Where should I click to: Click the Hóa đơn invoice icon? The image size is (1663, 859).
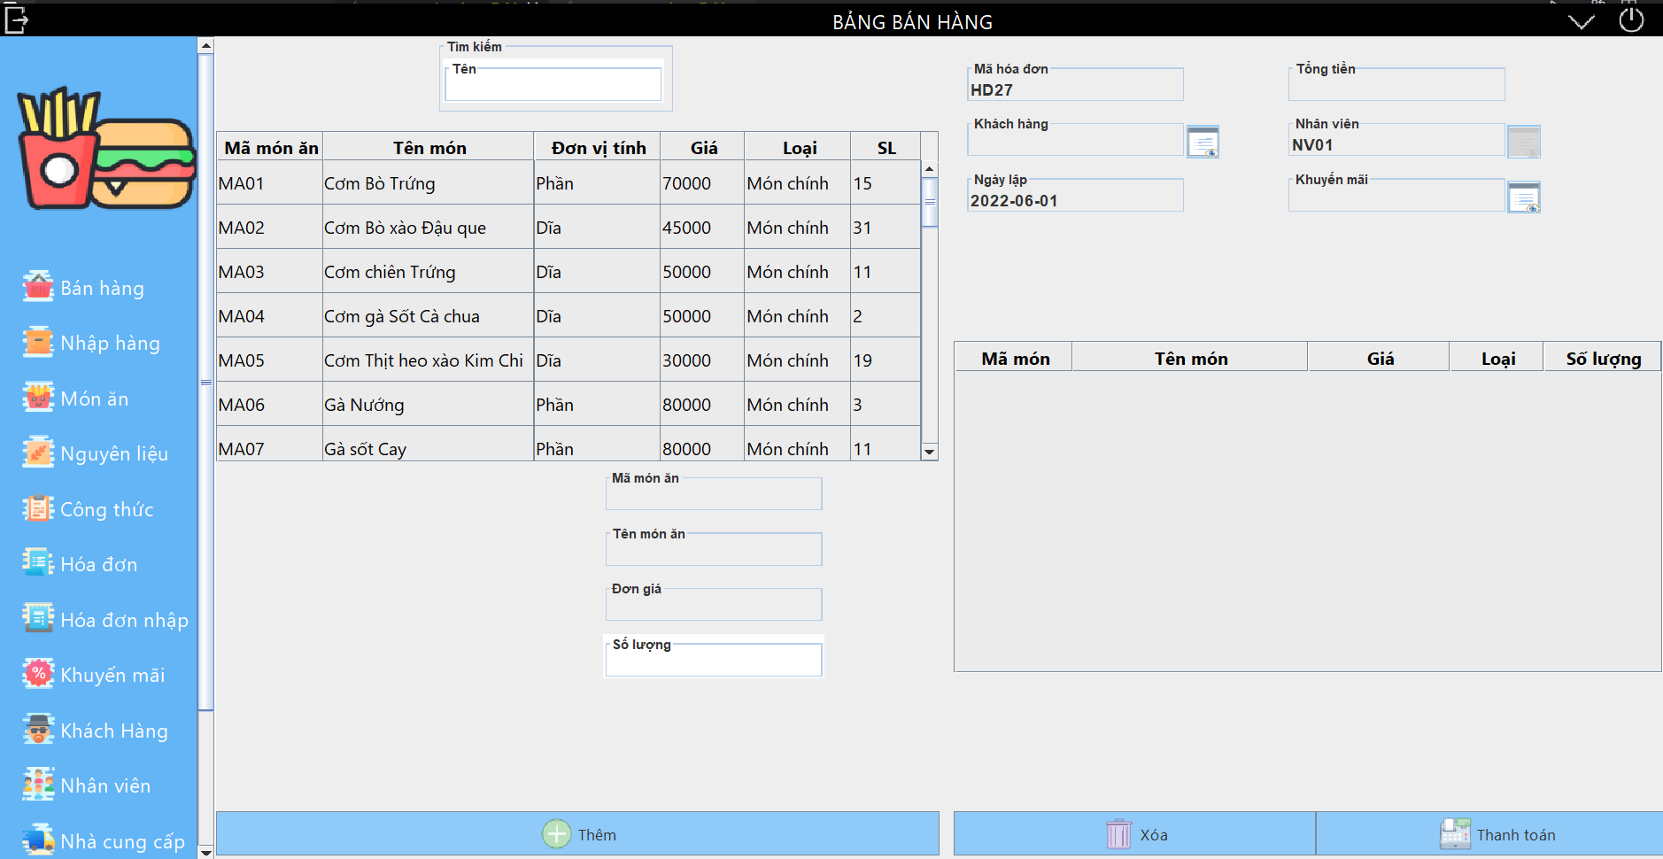tap(37, 564)
